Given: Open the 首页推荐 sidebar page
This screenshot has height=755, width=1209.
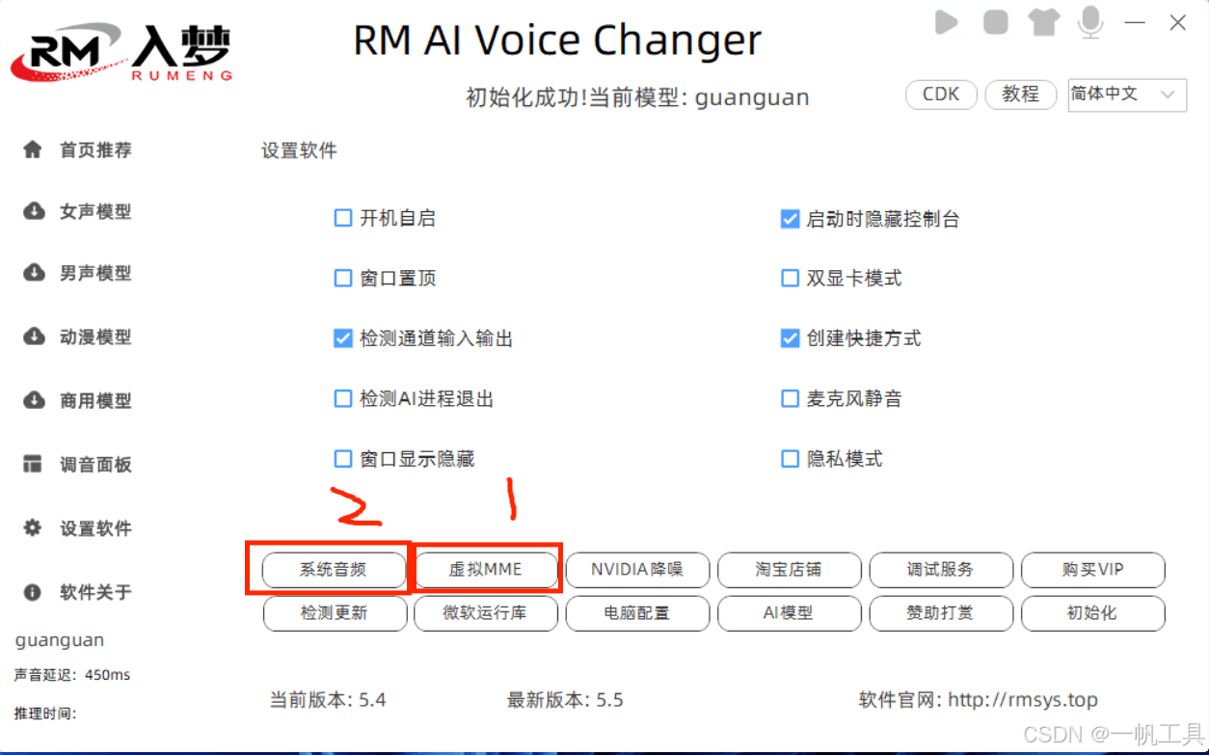Looking at the screenshot, I should click(x=95, y=150).
